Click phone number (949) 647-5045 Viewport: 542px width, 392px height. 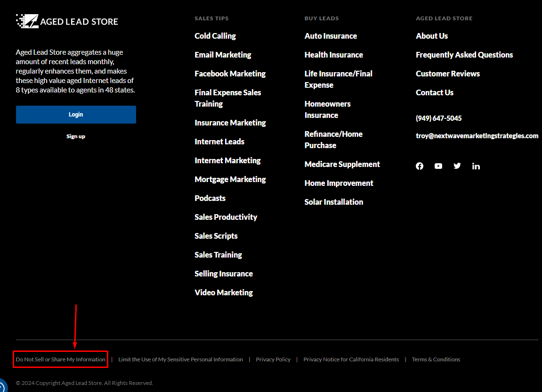(439, 118)
